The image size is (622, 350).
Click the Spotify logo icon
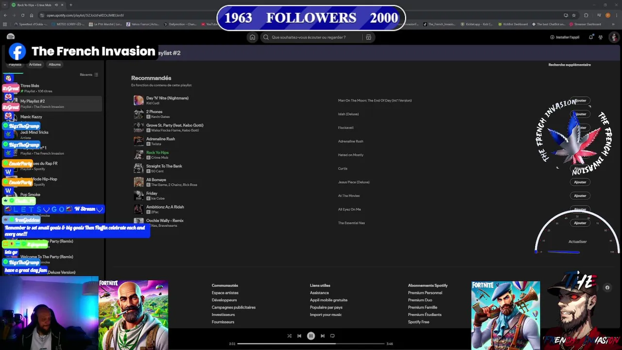coord(11,37)
